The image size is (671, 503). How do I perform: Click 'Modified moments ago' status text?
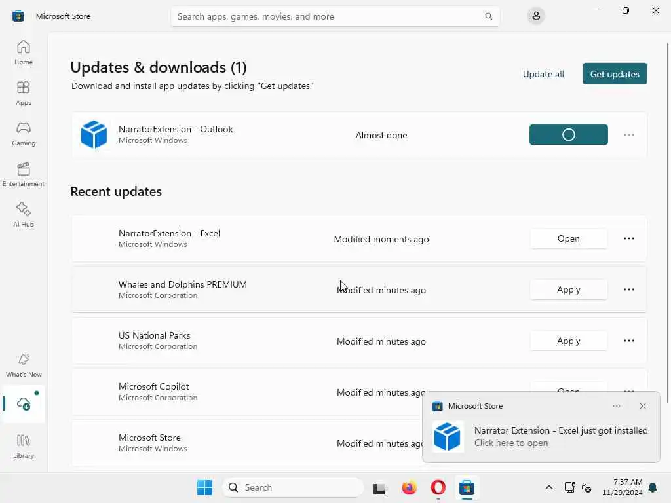[381, 239]
